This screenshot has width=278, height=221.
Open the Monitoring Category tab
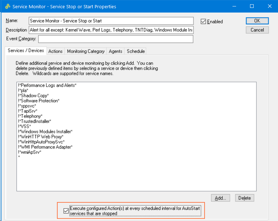[86, 51]
